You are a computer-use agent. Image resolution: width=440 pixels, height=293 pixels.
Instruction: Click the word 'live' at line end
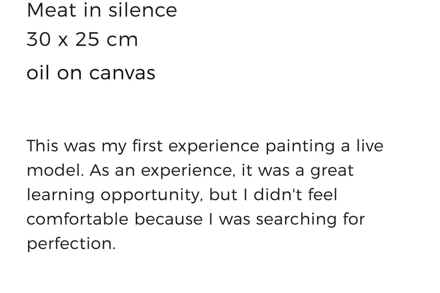point(370,146)
